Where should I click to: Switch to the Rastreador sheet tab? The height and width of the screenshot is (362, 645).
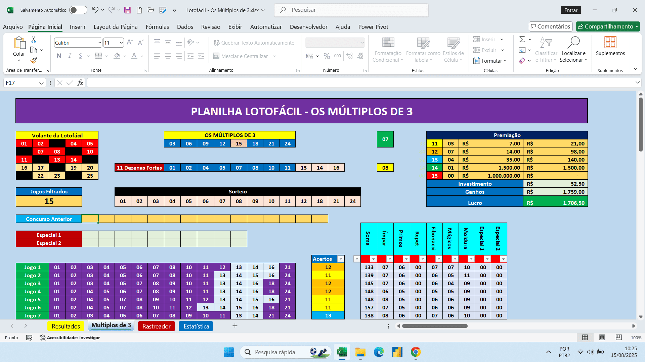(x=156, y=326)
